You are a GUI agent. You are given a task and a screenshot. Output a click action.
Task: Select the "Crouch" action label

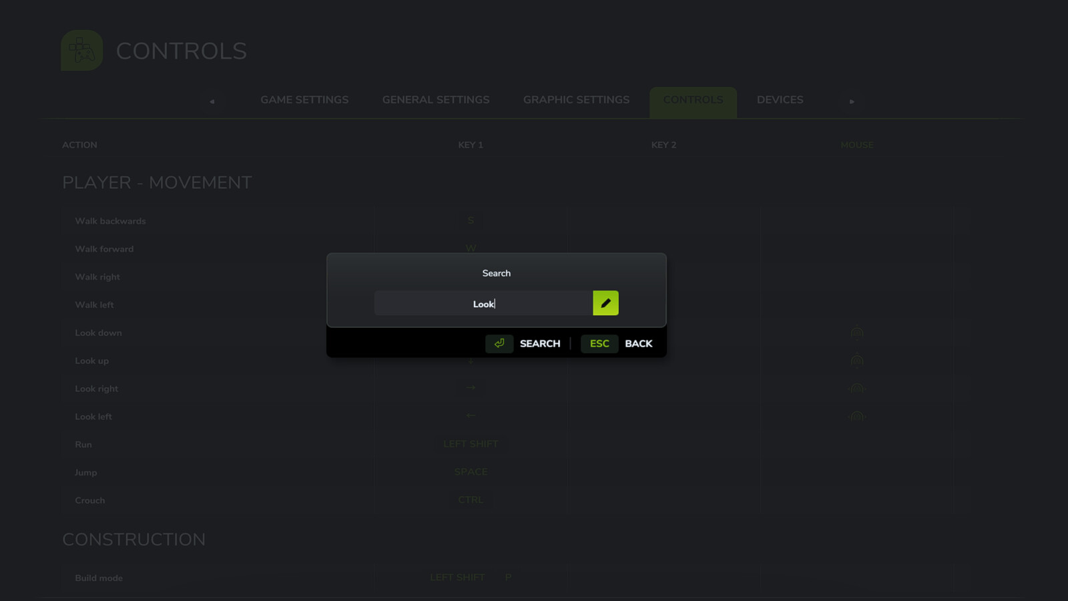pyautogui.click(x=89, y=501)
